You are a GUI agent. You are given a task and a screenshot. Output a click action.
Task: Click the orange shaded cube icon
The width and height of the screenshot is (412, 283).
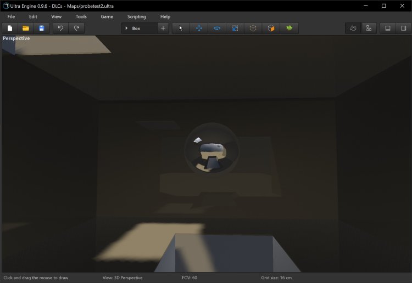pos(271,28)
